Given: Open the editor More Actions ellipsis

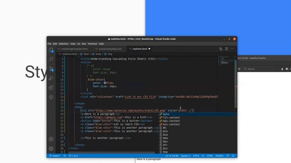Looking at the screenshot, I should (232, 49).
